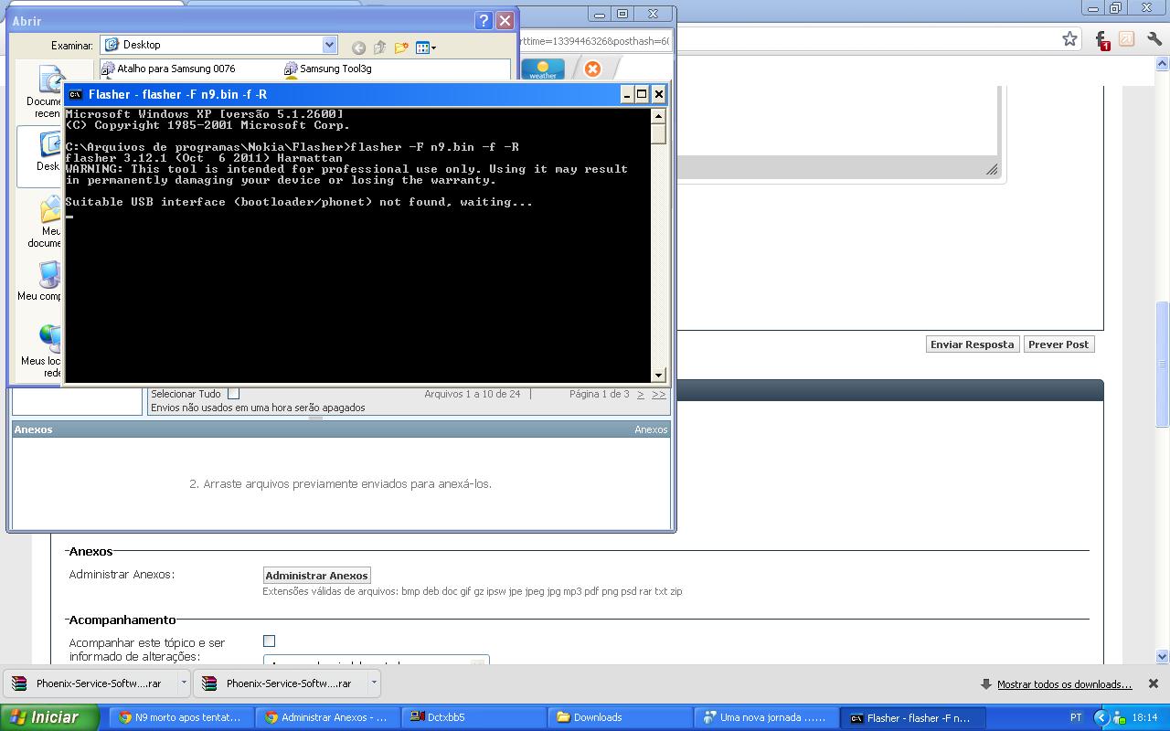Screen dimensions: 1170x731
Task: Click 'Administrar Anexos:' label text
Action: click(x=122, y=575)
